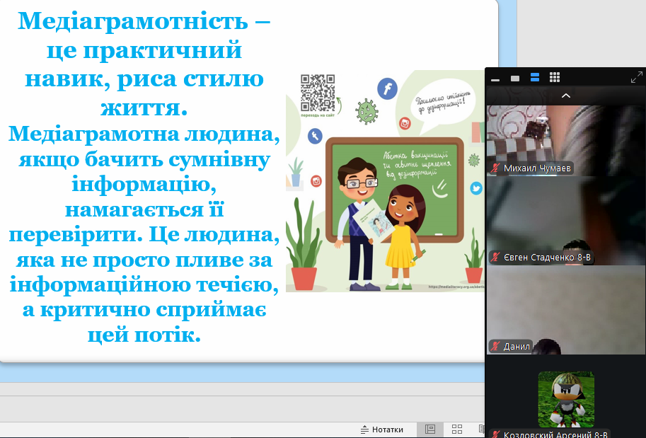Open the Нотатки notes pane
This screenshot has height=438, width=646.
pyautogui.click(x=381, y=430)
